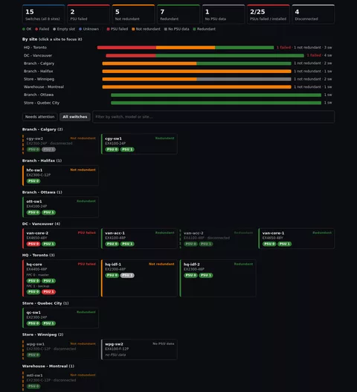
Task: Click PSU 0 badge on ott-sw1
Action: tap(33, 212)
